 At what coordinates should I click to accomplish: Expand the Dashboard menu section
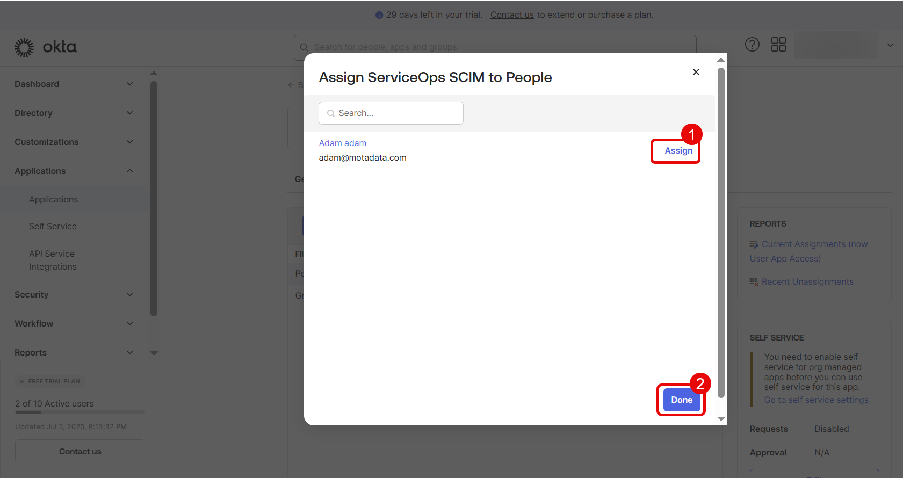[x=129, y=84]
